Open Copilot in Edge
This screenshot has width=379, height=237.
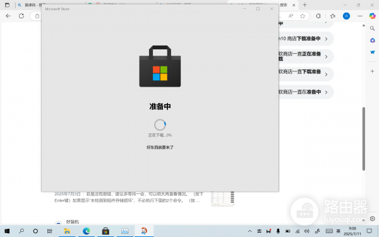coord(372,16)
